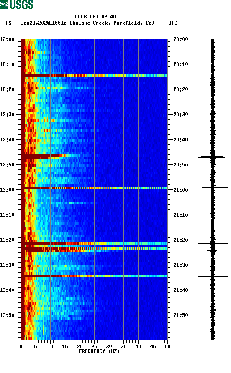Click the 13:30 PST time label
Viewport: 231px width, 373px height.
(x=7, y=265)
